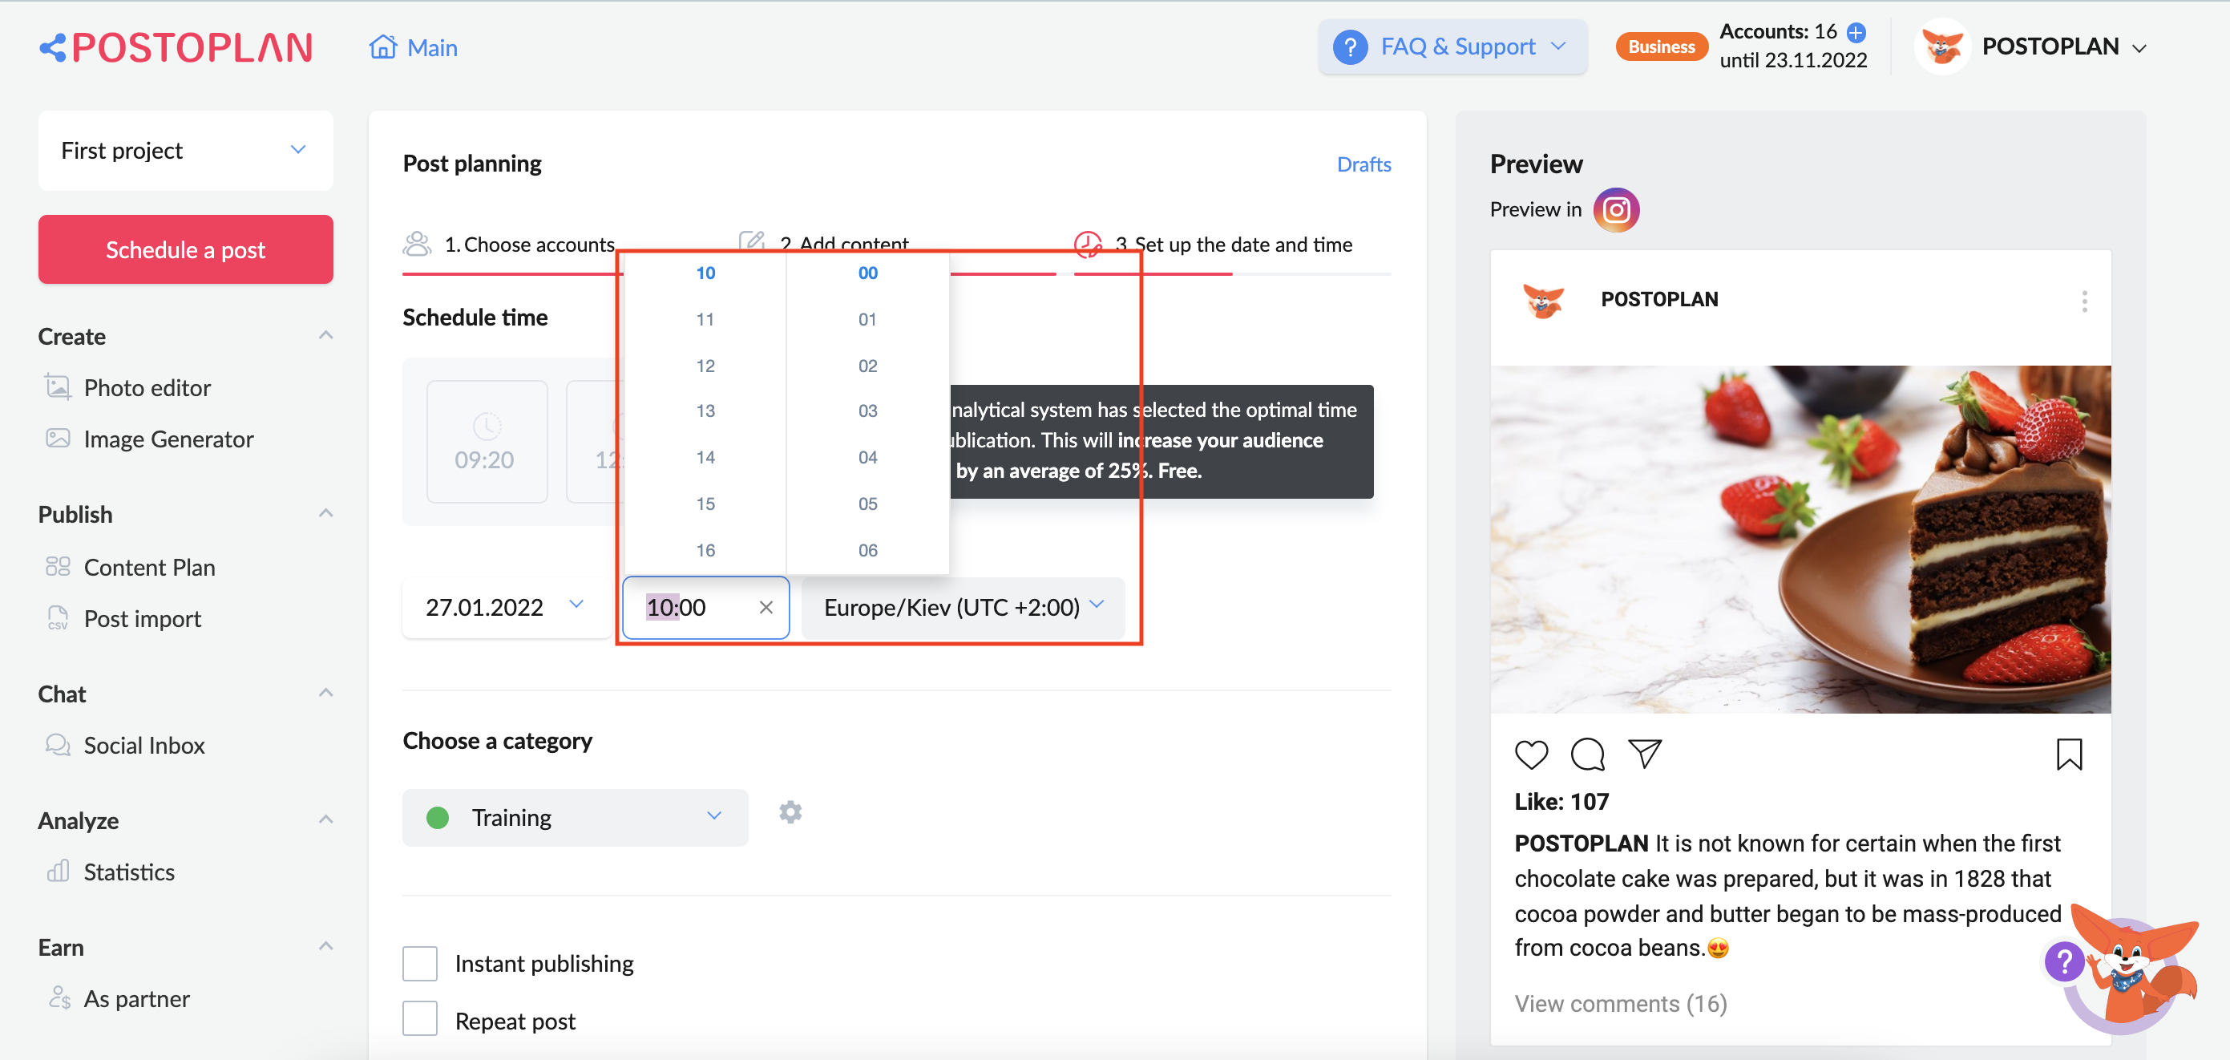Open the Europe/Kiev timezone dropdown
This screenshot has height=1060, width=2230.
963,607
